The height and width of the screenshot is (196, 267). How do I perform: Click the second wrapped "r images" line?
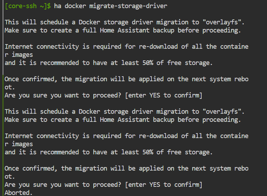18,144
